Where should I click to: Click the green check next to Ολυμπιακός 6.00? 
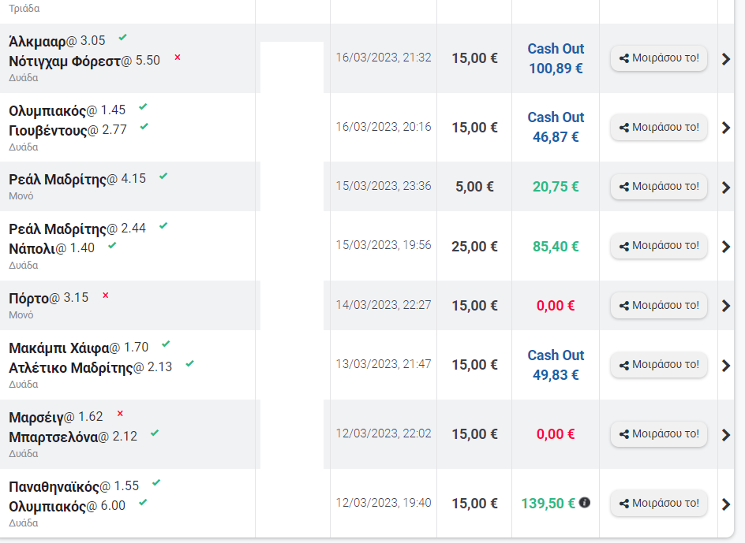pos(143,503)
